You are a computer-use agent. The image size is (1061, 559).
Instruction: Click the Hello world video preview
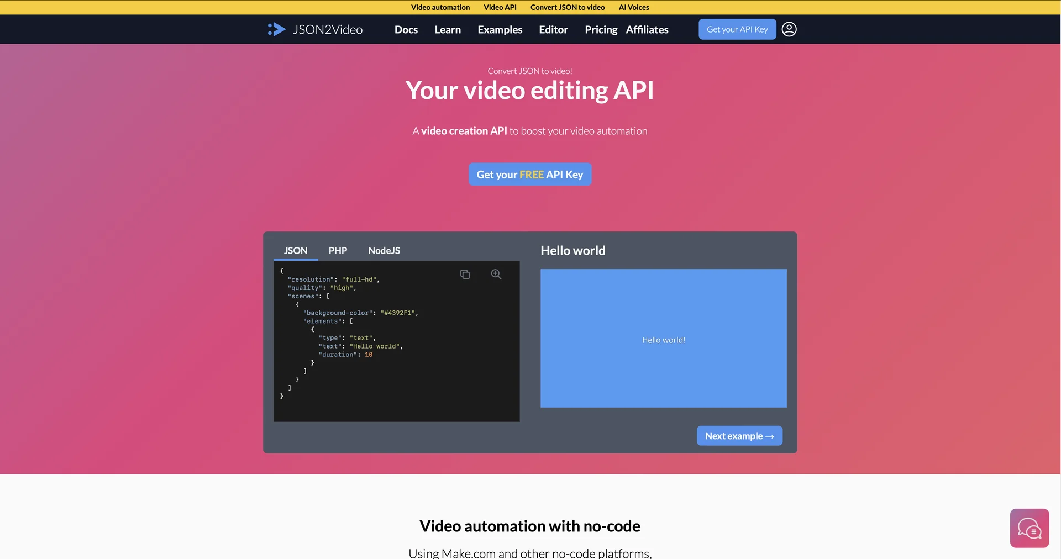663,339
